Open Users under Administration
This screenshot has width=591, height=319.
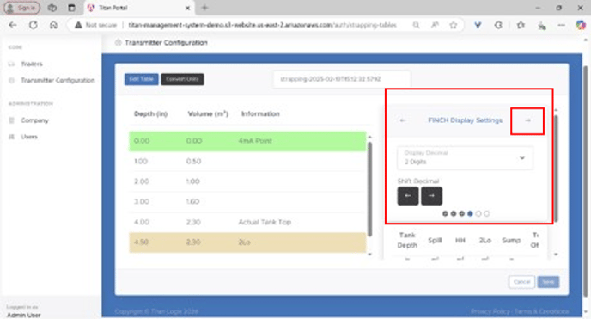(29, 137)
